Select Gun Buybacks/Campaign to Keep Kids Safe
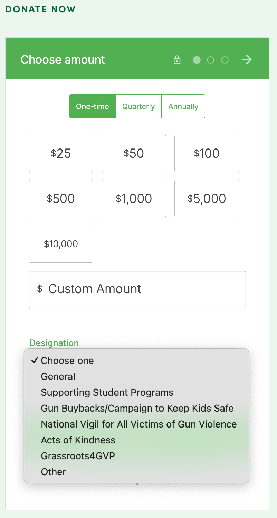This screenshot has width=277, height=518. tap(137, 408)
